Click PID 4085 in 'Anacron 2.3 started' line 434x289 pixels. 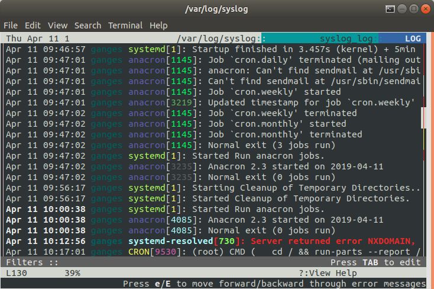point(182,220)
